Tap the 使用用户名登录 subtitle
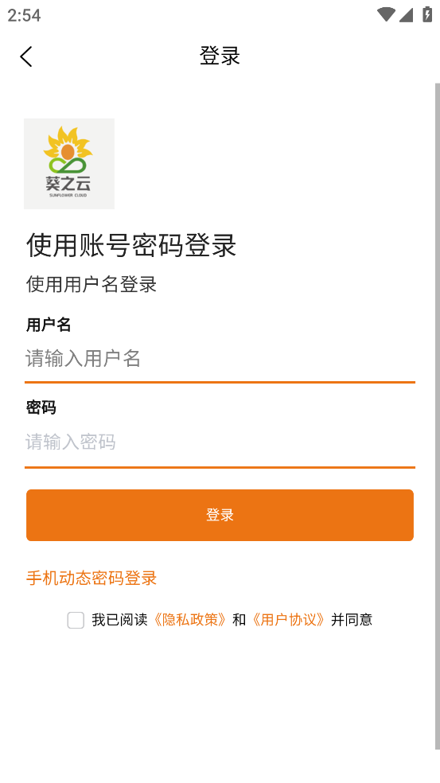The width and height of the screenshot is (440, 783). pos(92,285)
